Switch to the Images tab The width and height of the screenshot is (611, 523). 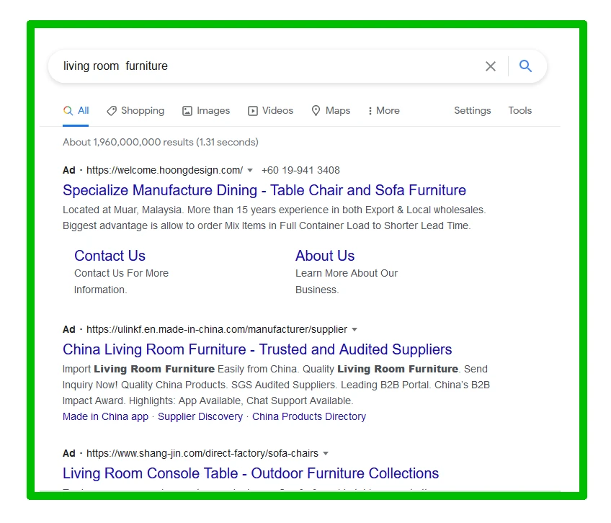(206, 111)
